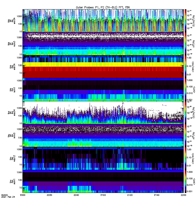Screen dimensions: 196x210
Task: Click the 'thb fbk edc34' y-axis label
Action: (x=12, y=67)
